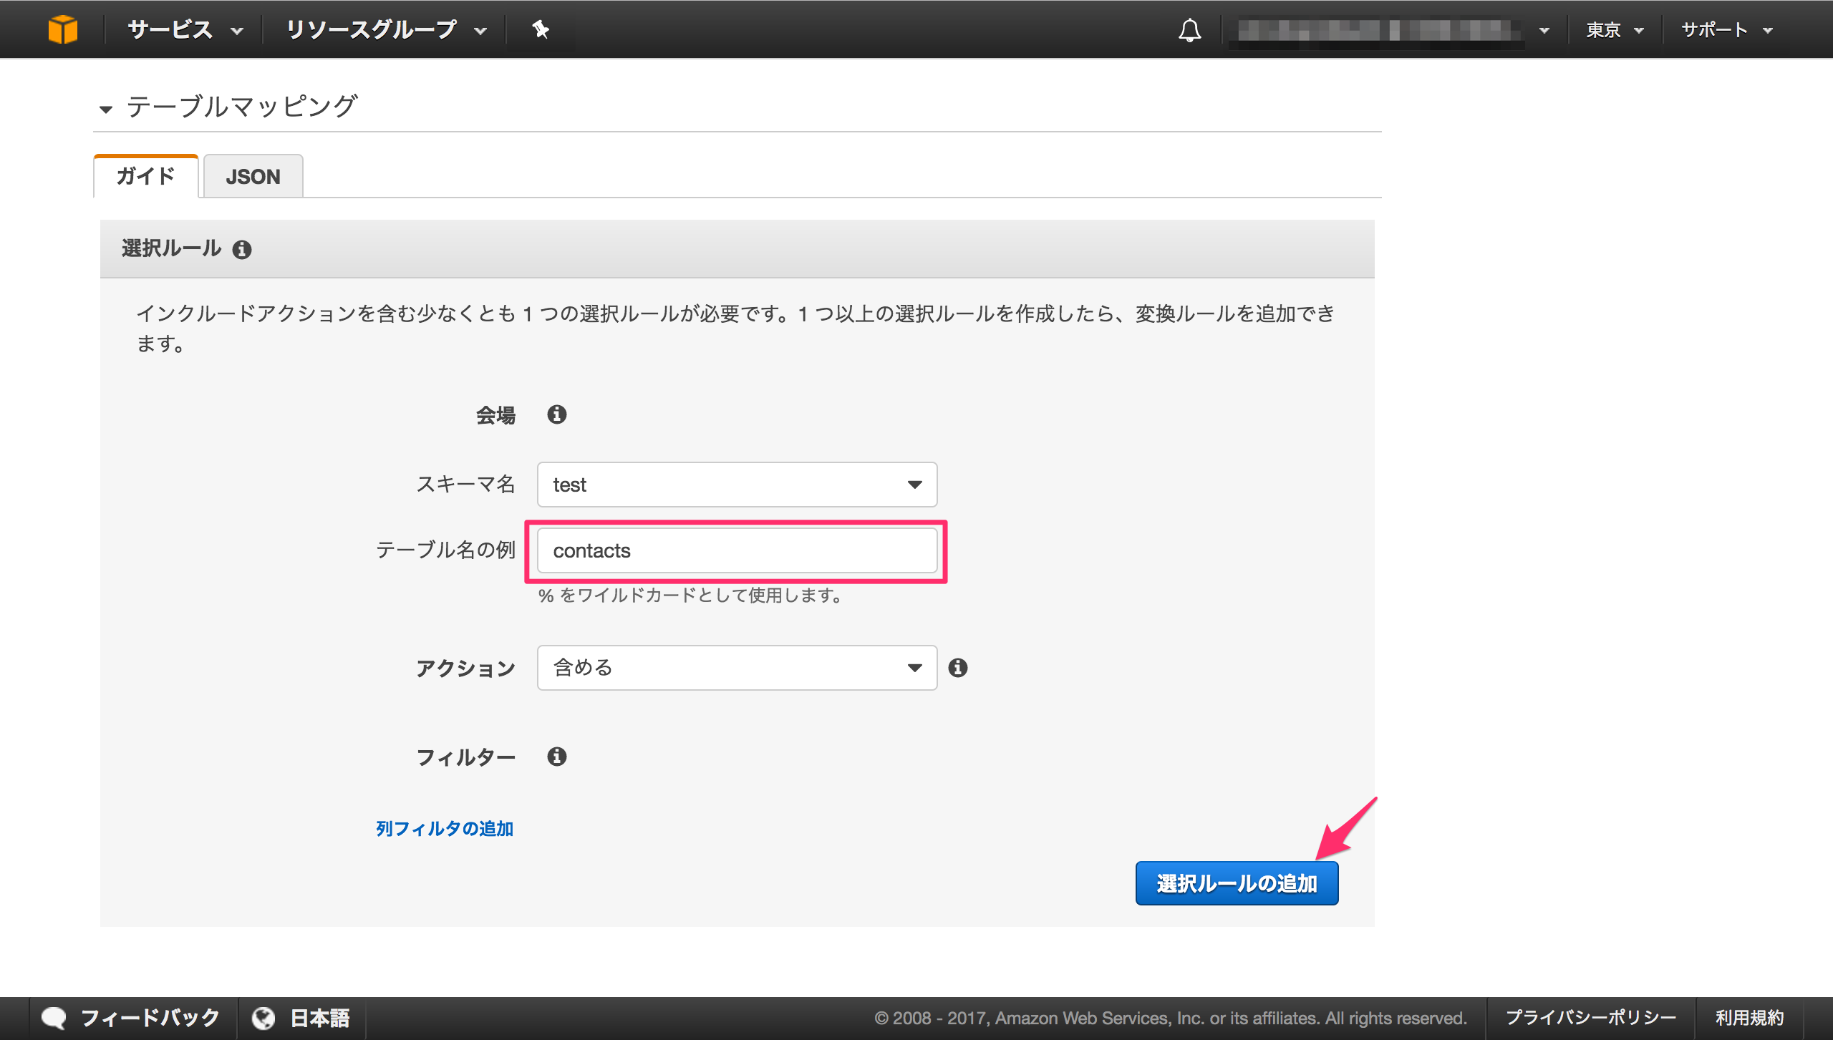
Task: Open the notifications bell
Action: 1189,29
